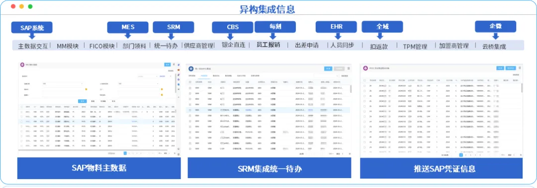
Task: Open the 主数据交互 module item
Action: click(x=33, y=46)
